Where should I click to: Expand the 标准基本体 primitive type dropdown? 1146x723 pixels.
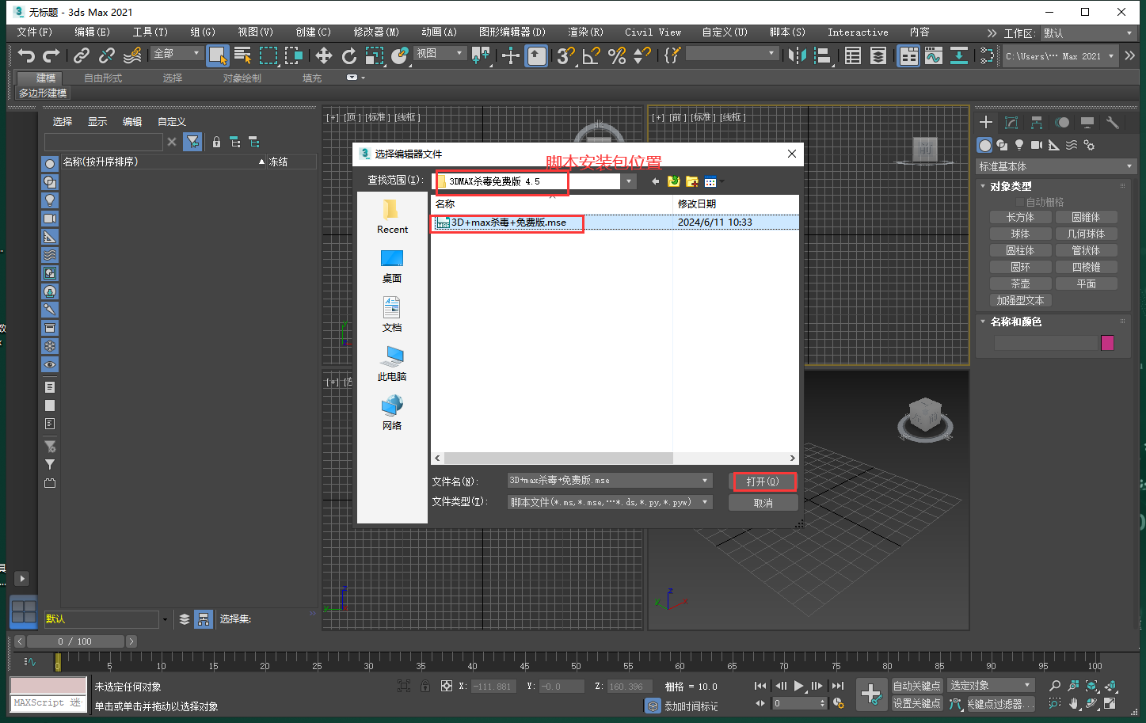1129,166
